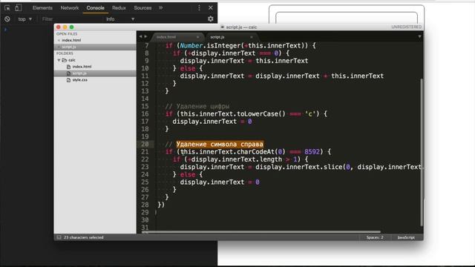The height and width of the screenshot is (267, 475).
Task: Click the yellow minimize button on Sublime window
Action: [x=65, y=27]
